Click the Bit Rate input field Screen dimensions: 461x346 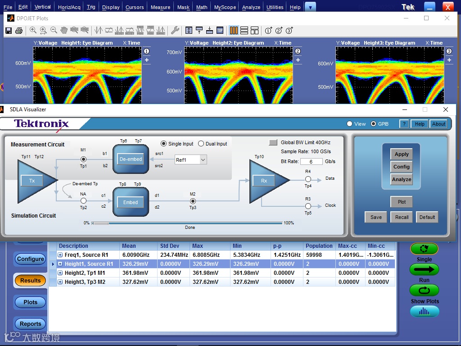pyautogui.click(x=311, y=162)
